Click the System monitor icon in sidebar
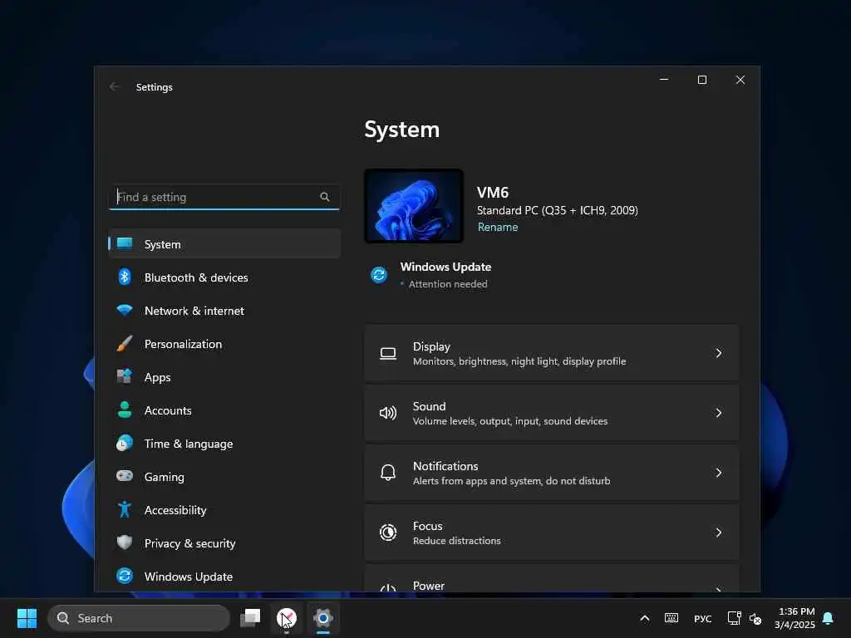This screenshot has height=638, width=851. click(x=125, y=243)
